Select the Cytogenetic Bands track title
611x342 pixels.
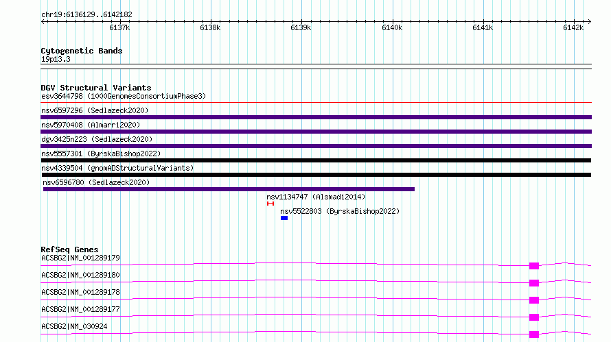tap(82, 51)
